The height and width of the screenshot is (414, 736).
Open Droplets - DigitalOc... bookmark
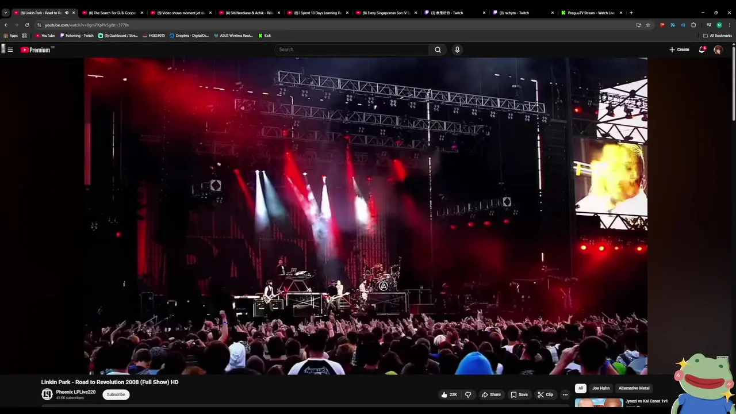[x=189, y=36]
